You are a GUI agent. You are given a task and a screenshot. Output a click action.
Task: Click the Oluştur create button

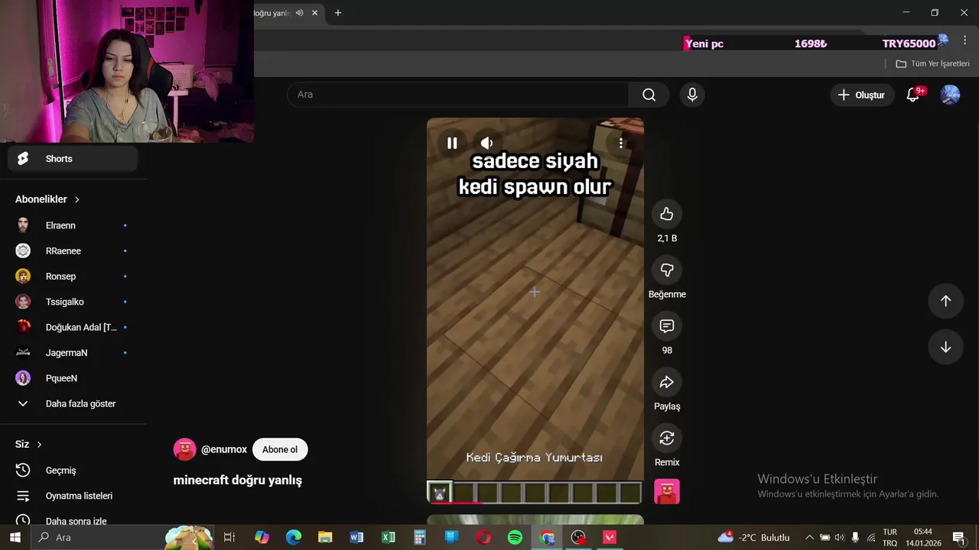pos(862,95)
